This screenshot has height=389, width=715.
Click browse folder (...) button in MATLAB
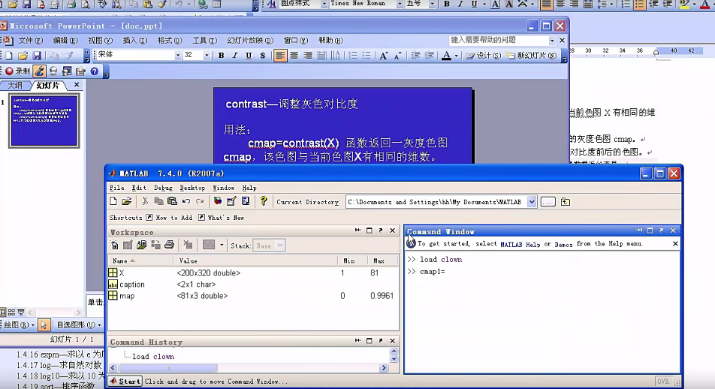coord(548,201)
